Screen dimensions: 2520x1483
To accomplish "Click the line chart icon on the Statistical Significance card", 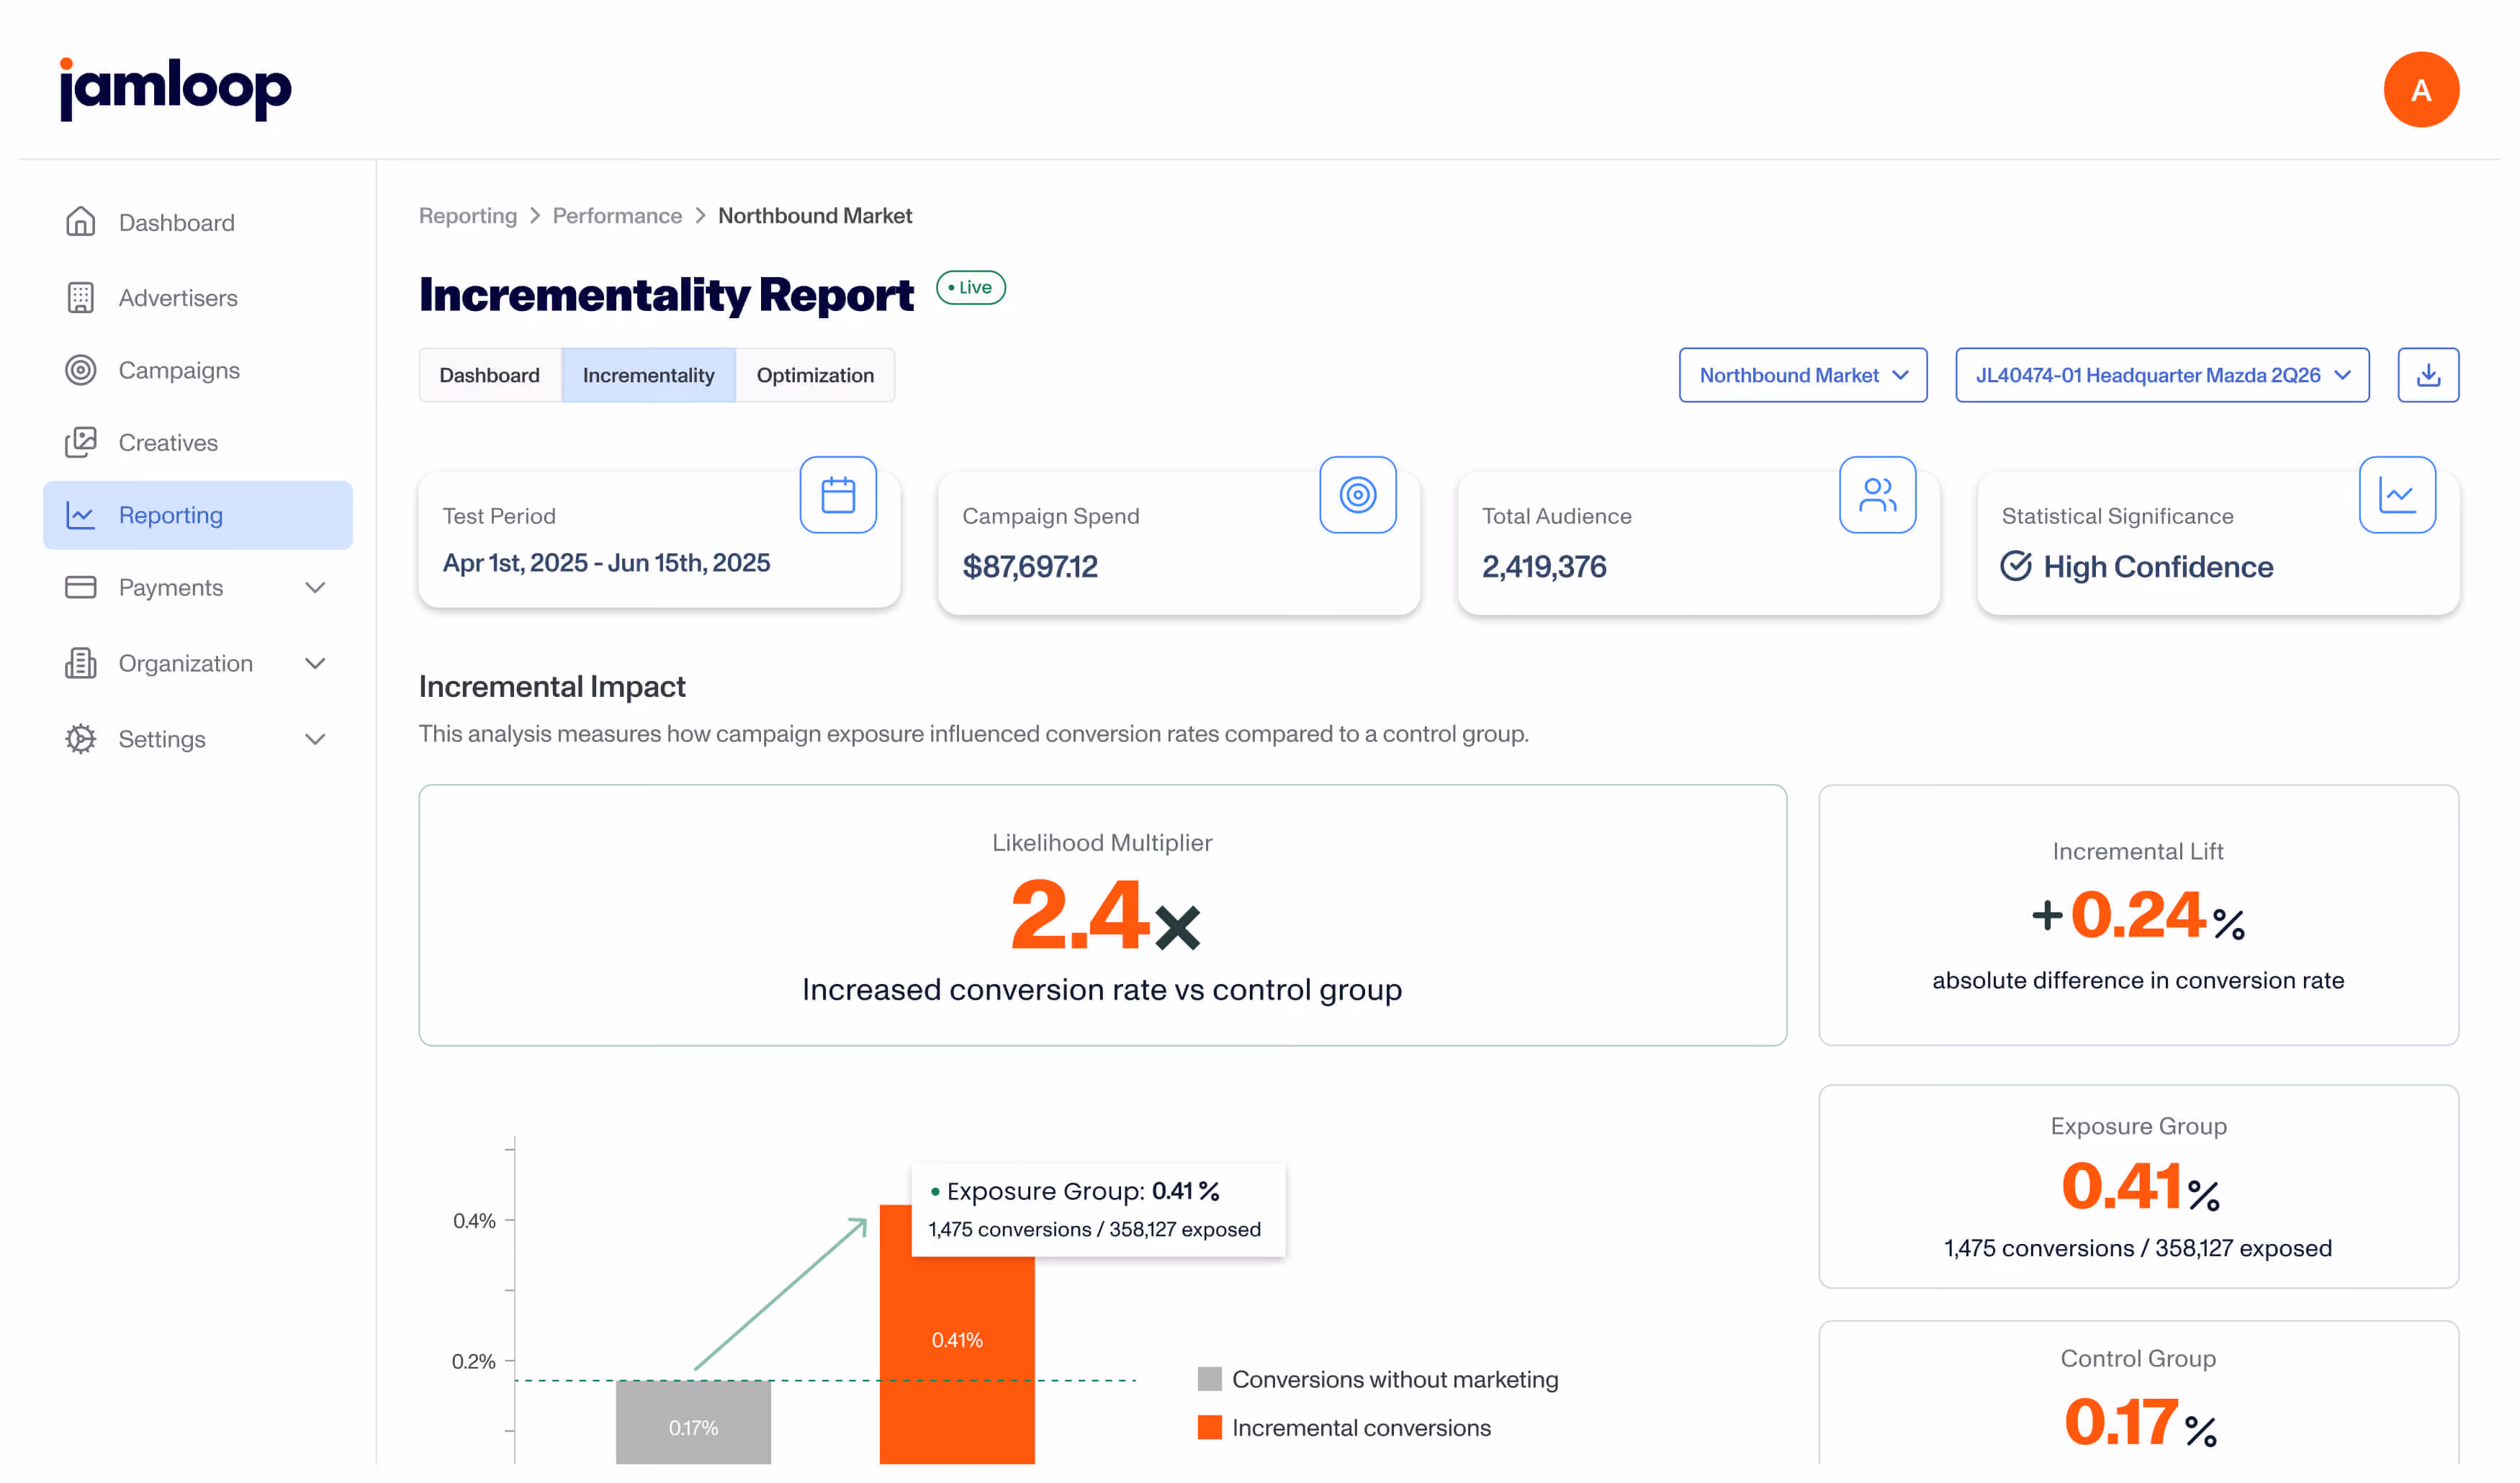I will [x=2397, y=495].
